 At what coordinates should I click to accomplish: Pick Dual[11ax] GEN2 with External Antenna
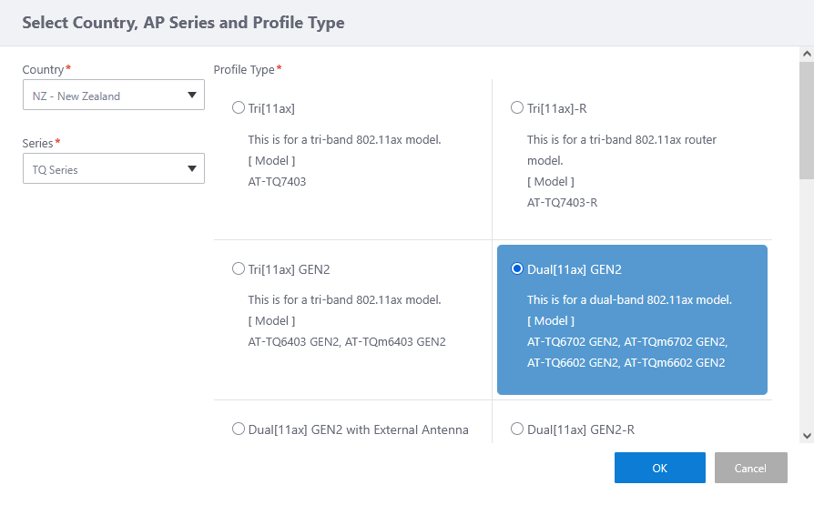239,429
